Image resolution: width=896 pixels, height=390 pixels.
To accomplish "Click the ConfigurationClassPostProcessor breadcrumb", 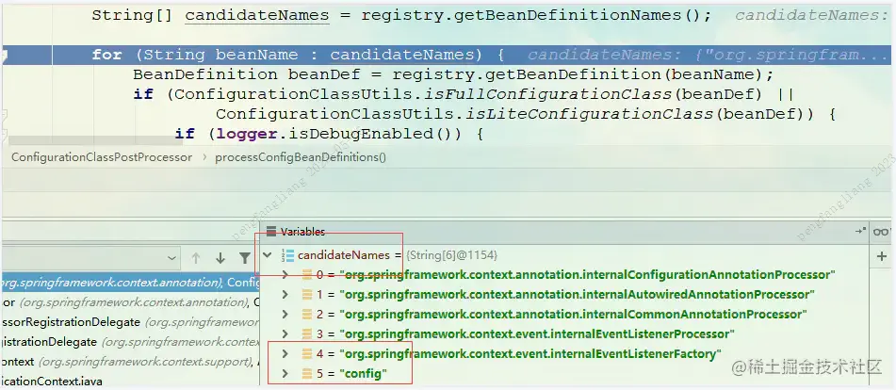I will click(102, 157).
